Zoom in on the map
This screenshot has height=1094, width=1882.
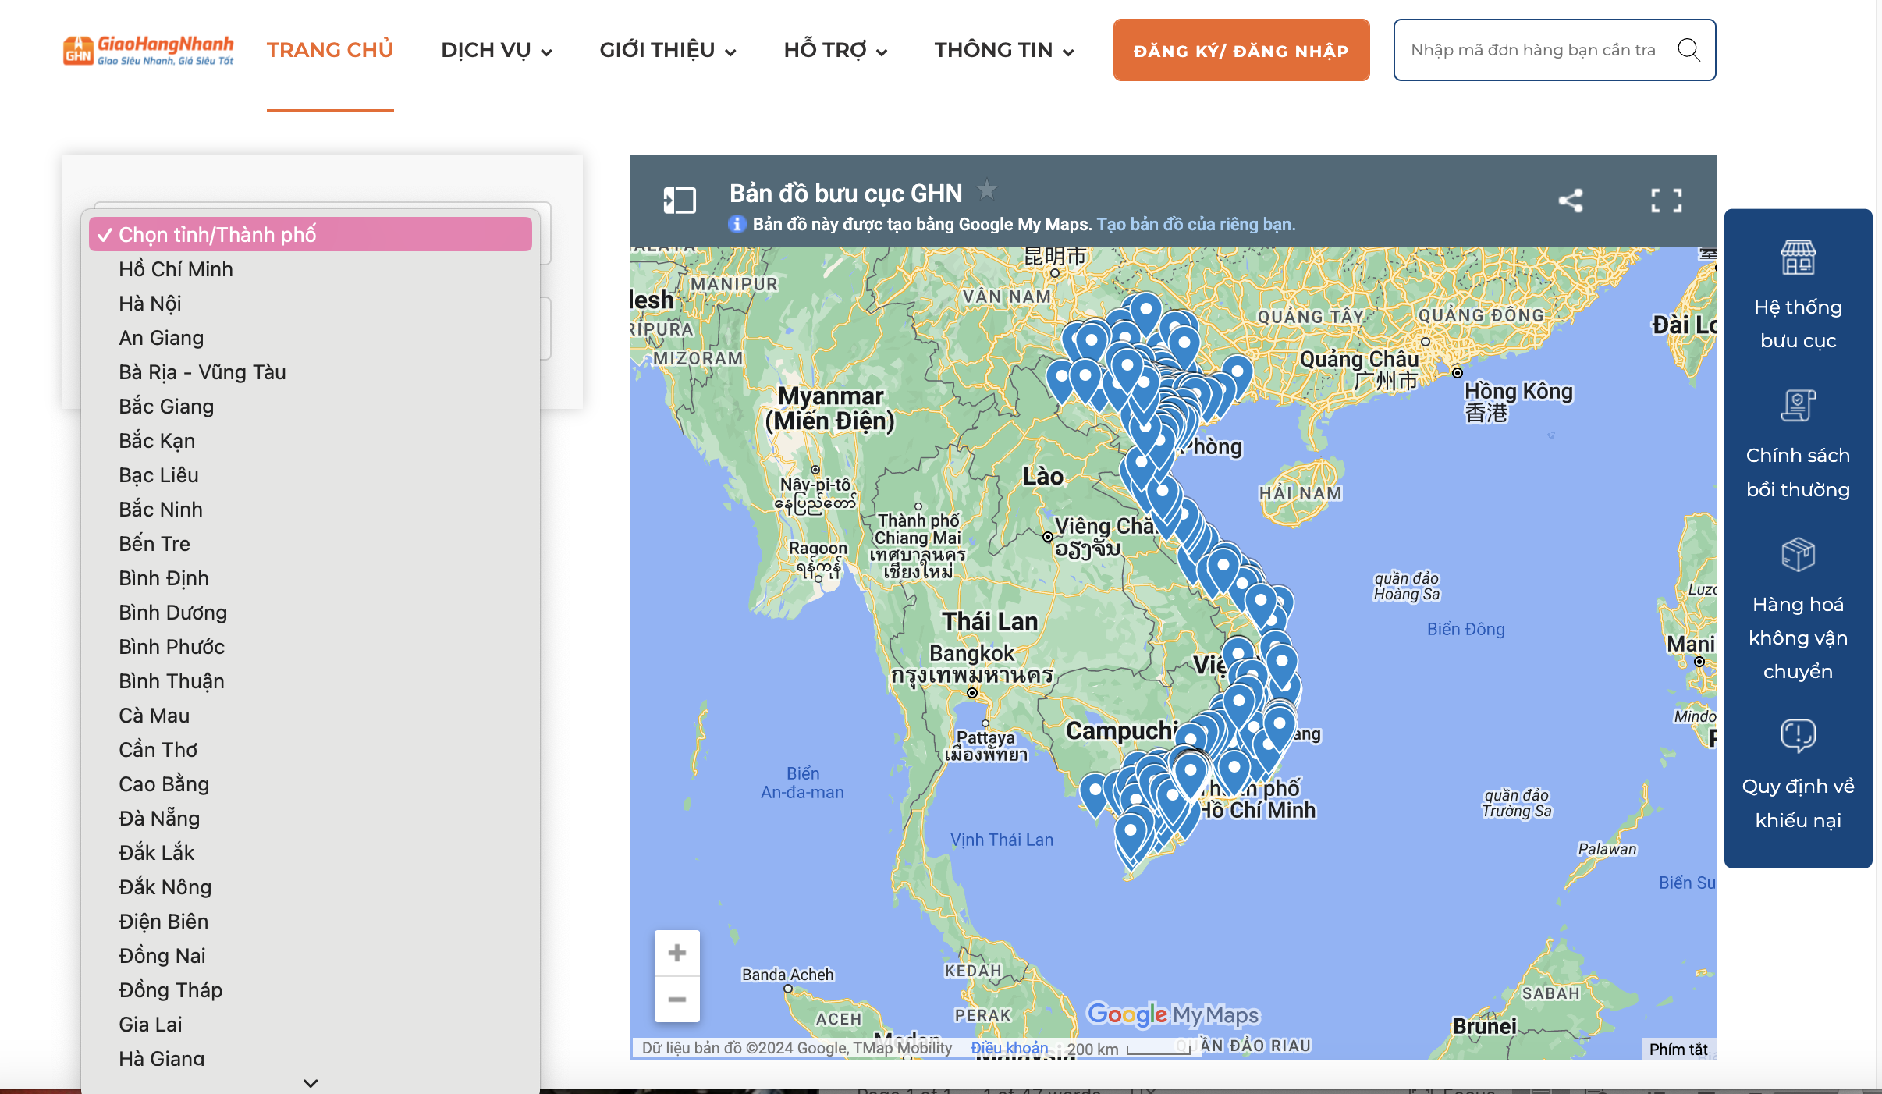(x=677, y=953)
